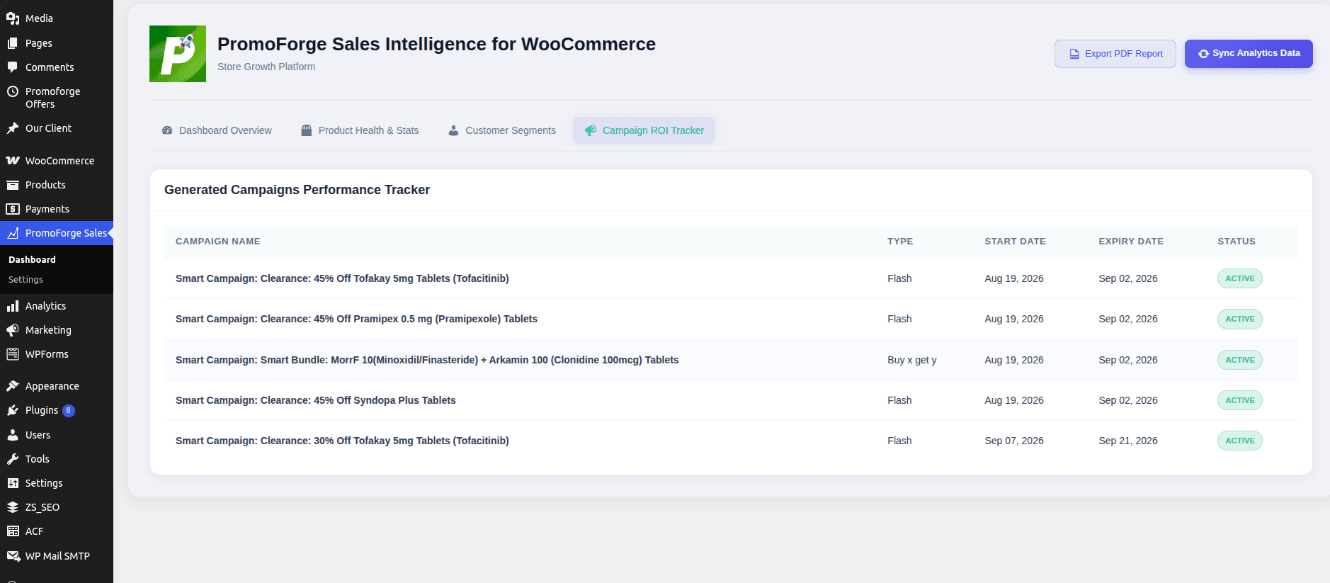The width and height of the screenshot is (1330, 583).
Task: Click the Plugins plug icon
Action: [13, 410]
